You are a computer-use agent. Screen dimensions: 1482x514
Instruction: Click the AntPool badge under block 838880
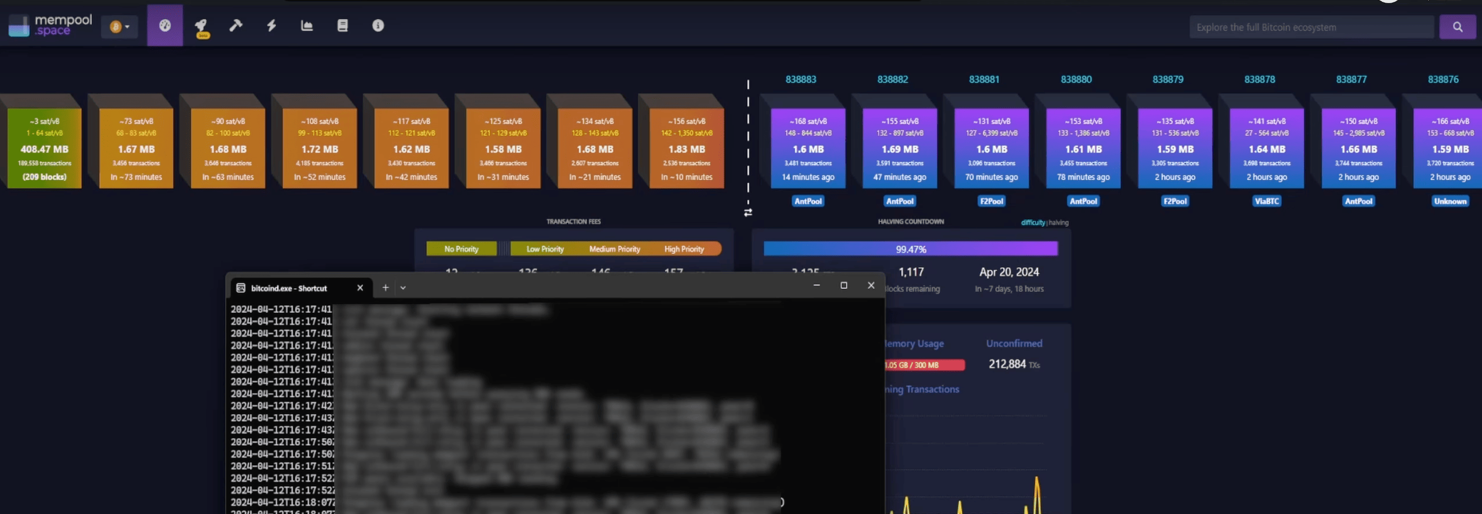(1083, 201)
